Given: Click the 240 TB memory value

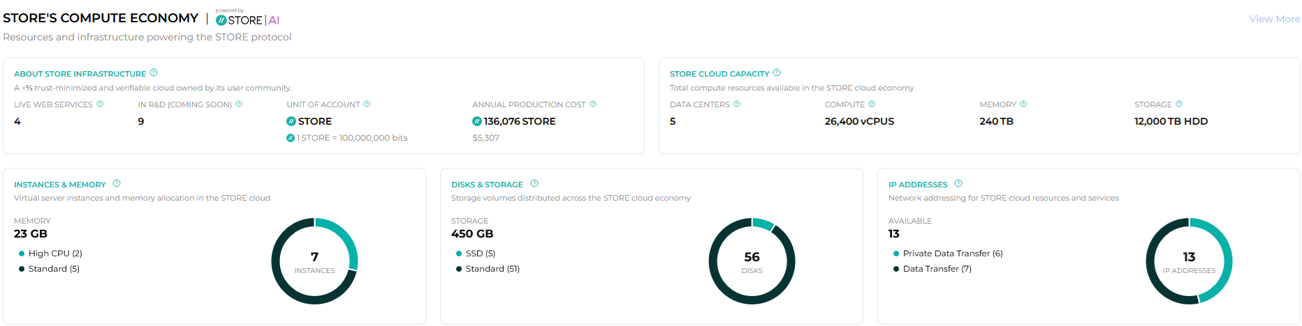Looking at the screenshot, I should tap(996, 121).
